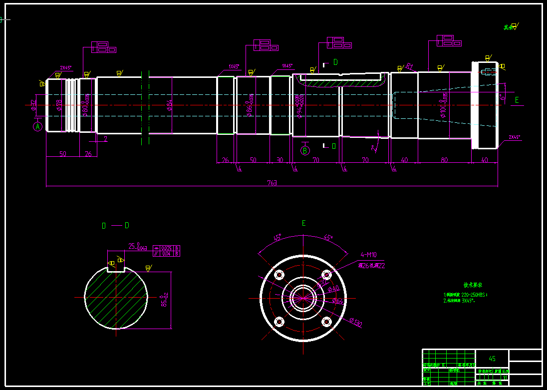Click the E view title above flange view

[304, 223]
